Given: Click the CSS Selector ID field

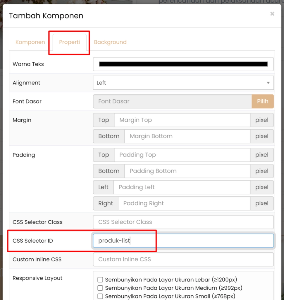Looking at the screenshot, I should coord(183,241).
